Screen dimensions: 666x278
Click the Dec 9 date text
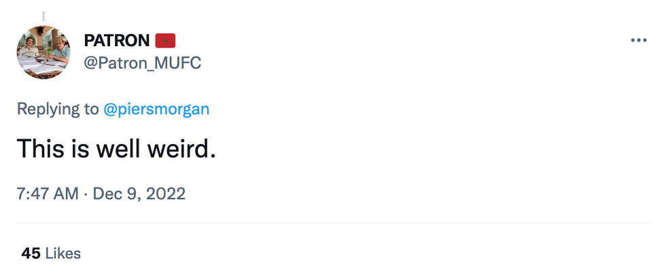coord(116,194)
